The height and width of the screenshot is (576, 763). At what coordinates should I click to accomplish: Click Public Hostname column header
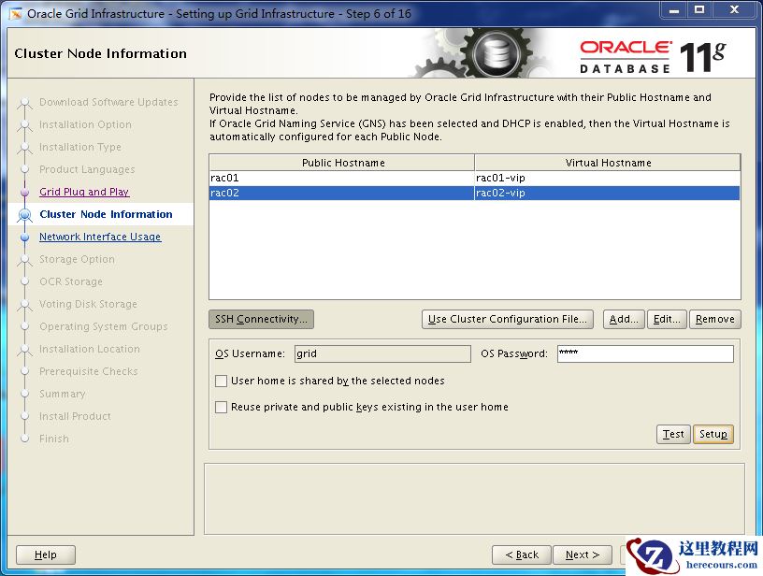click(x=342, y=163)
